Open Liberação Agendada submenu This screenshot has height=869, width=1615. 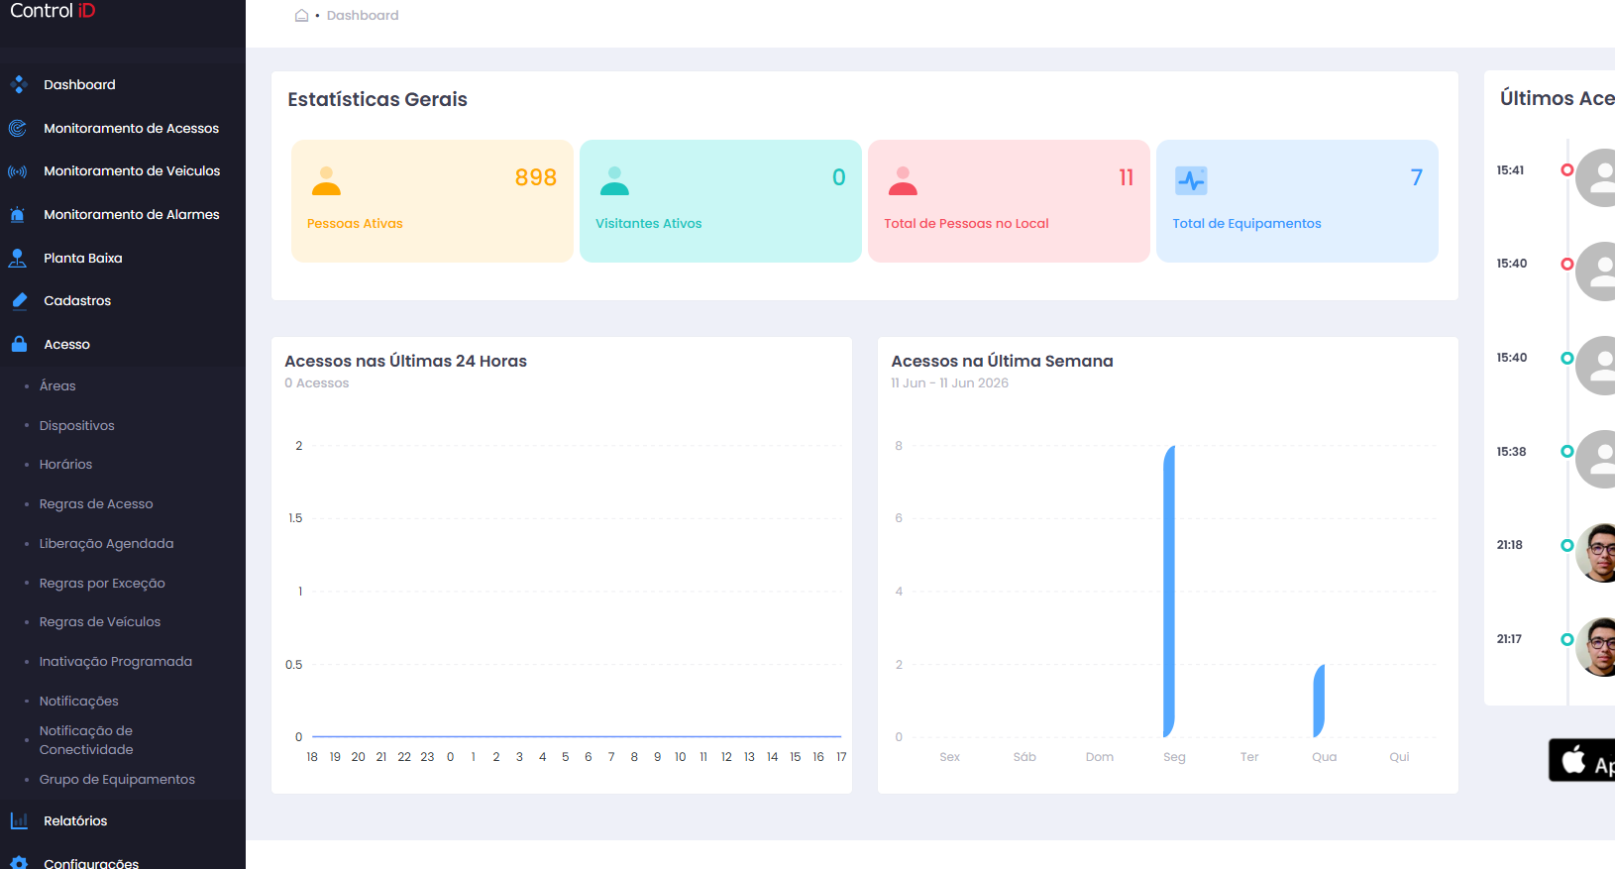[106, 543]
